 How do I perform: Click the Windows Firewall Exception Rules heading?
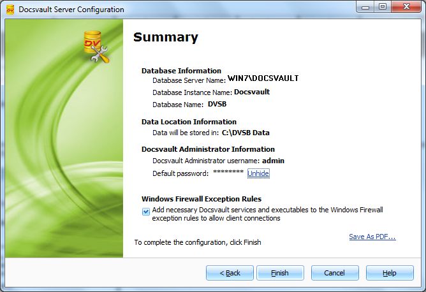coord(202,199)
